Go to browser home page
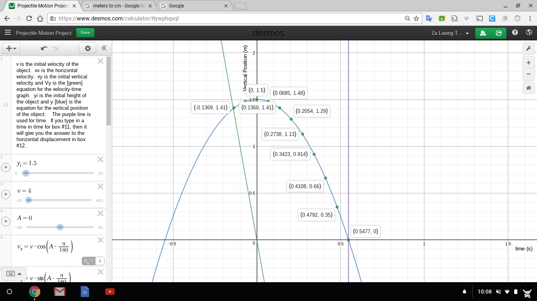 point(40,18)
